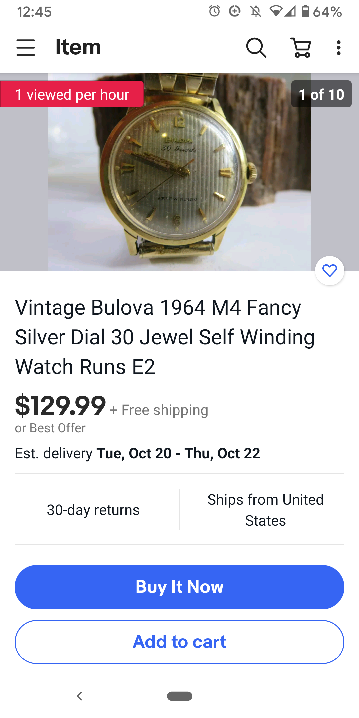The image size is (359, 718).
Task: Tap the home gesture pill
Action: click(x=179, y=696)
